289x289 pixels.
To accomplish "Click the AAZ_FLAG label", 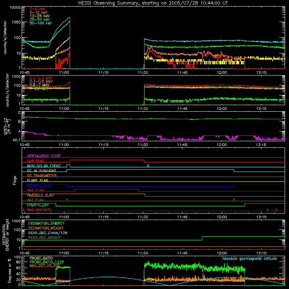I will coord(35,200).
